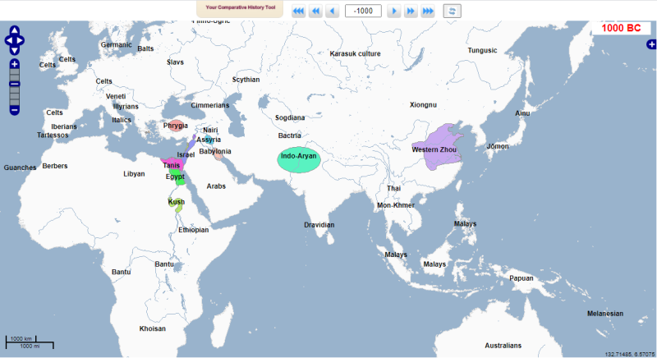Click the refresh map button
657x358 pixels.
coord(453,11)
